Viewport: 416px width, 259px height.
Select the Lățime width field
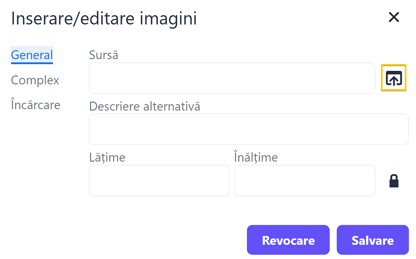point(159,181)
